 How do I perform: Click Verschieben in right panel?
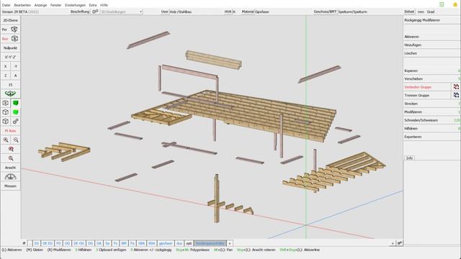(x=431, y=78)
